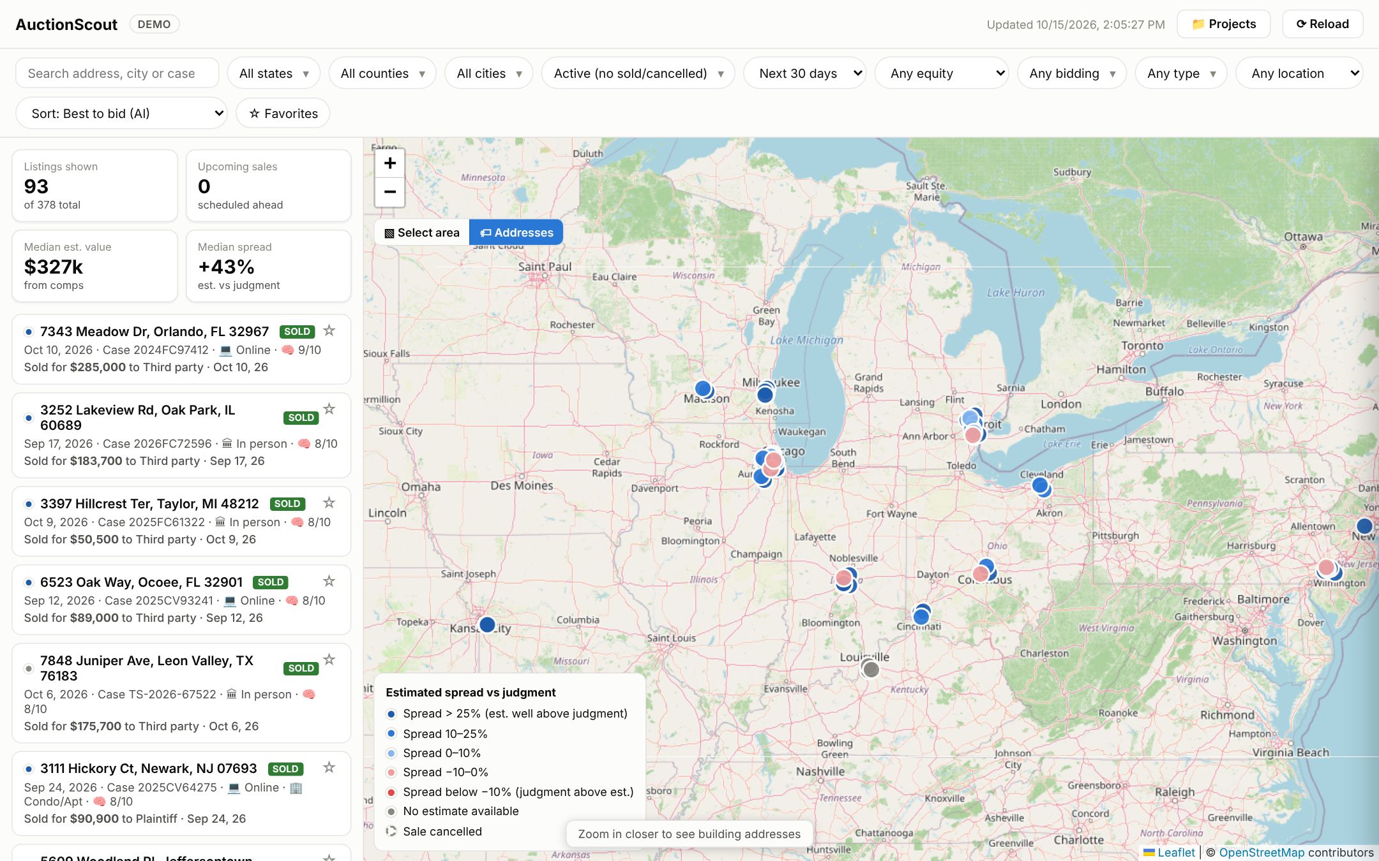Star the 3111 Hickory Ct Newark listing
The height and width of the screenshot is (861, 1379).
tap(329, 767)
